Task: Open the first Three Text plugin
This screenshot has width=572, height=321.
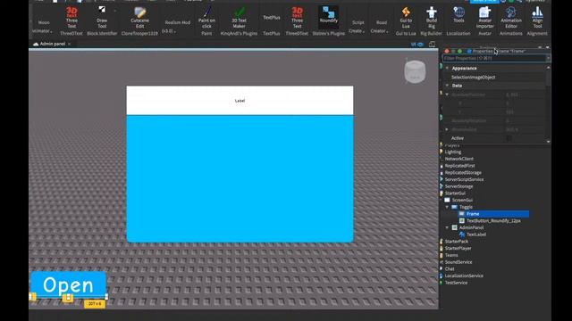Action: click(71, 18)
